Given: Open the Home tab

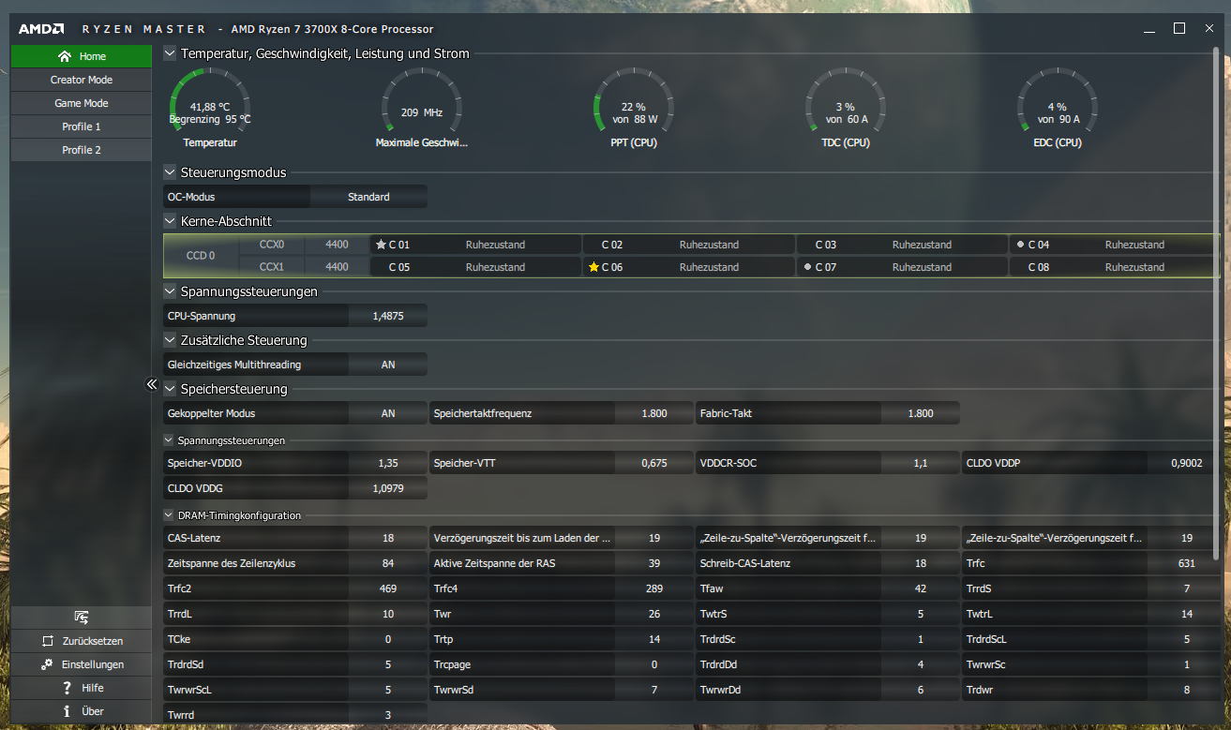Looking at the screenshot, I should [82, 56].
